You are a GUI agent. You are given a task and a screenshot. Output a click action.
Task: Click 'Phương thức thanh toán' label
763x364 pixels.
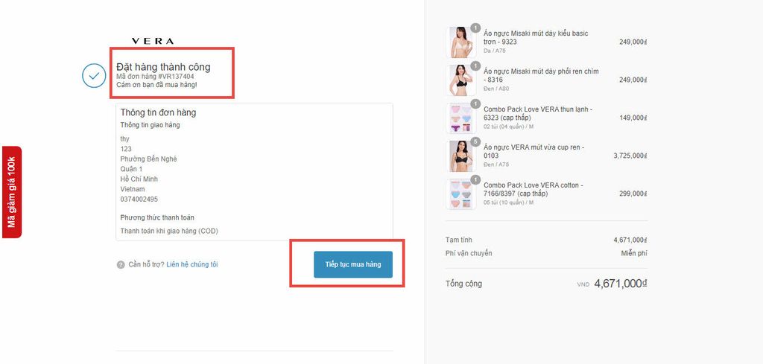tap(157, 217)
